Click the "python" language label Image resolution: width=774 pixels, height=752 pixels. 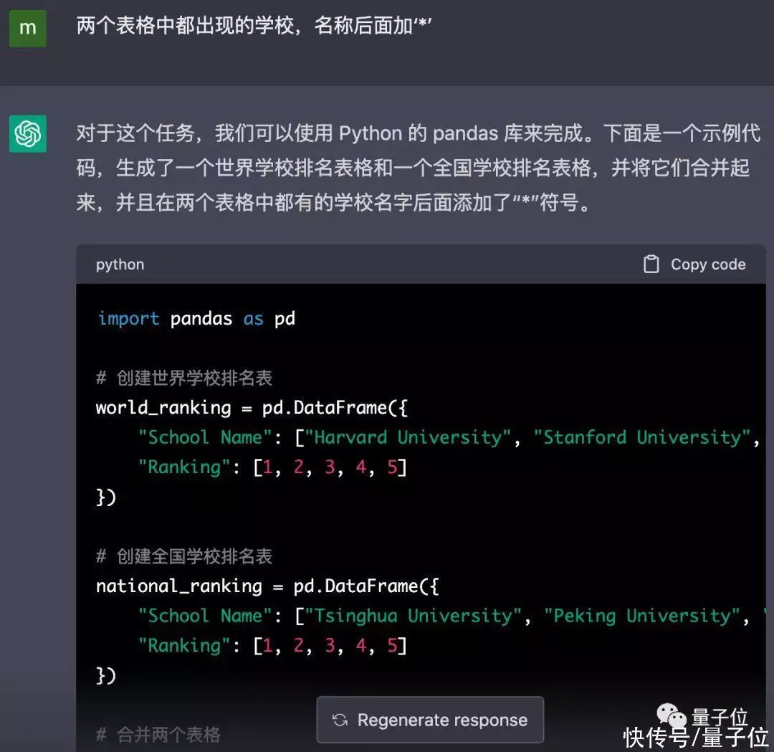pos(120,265)
